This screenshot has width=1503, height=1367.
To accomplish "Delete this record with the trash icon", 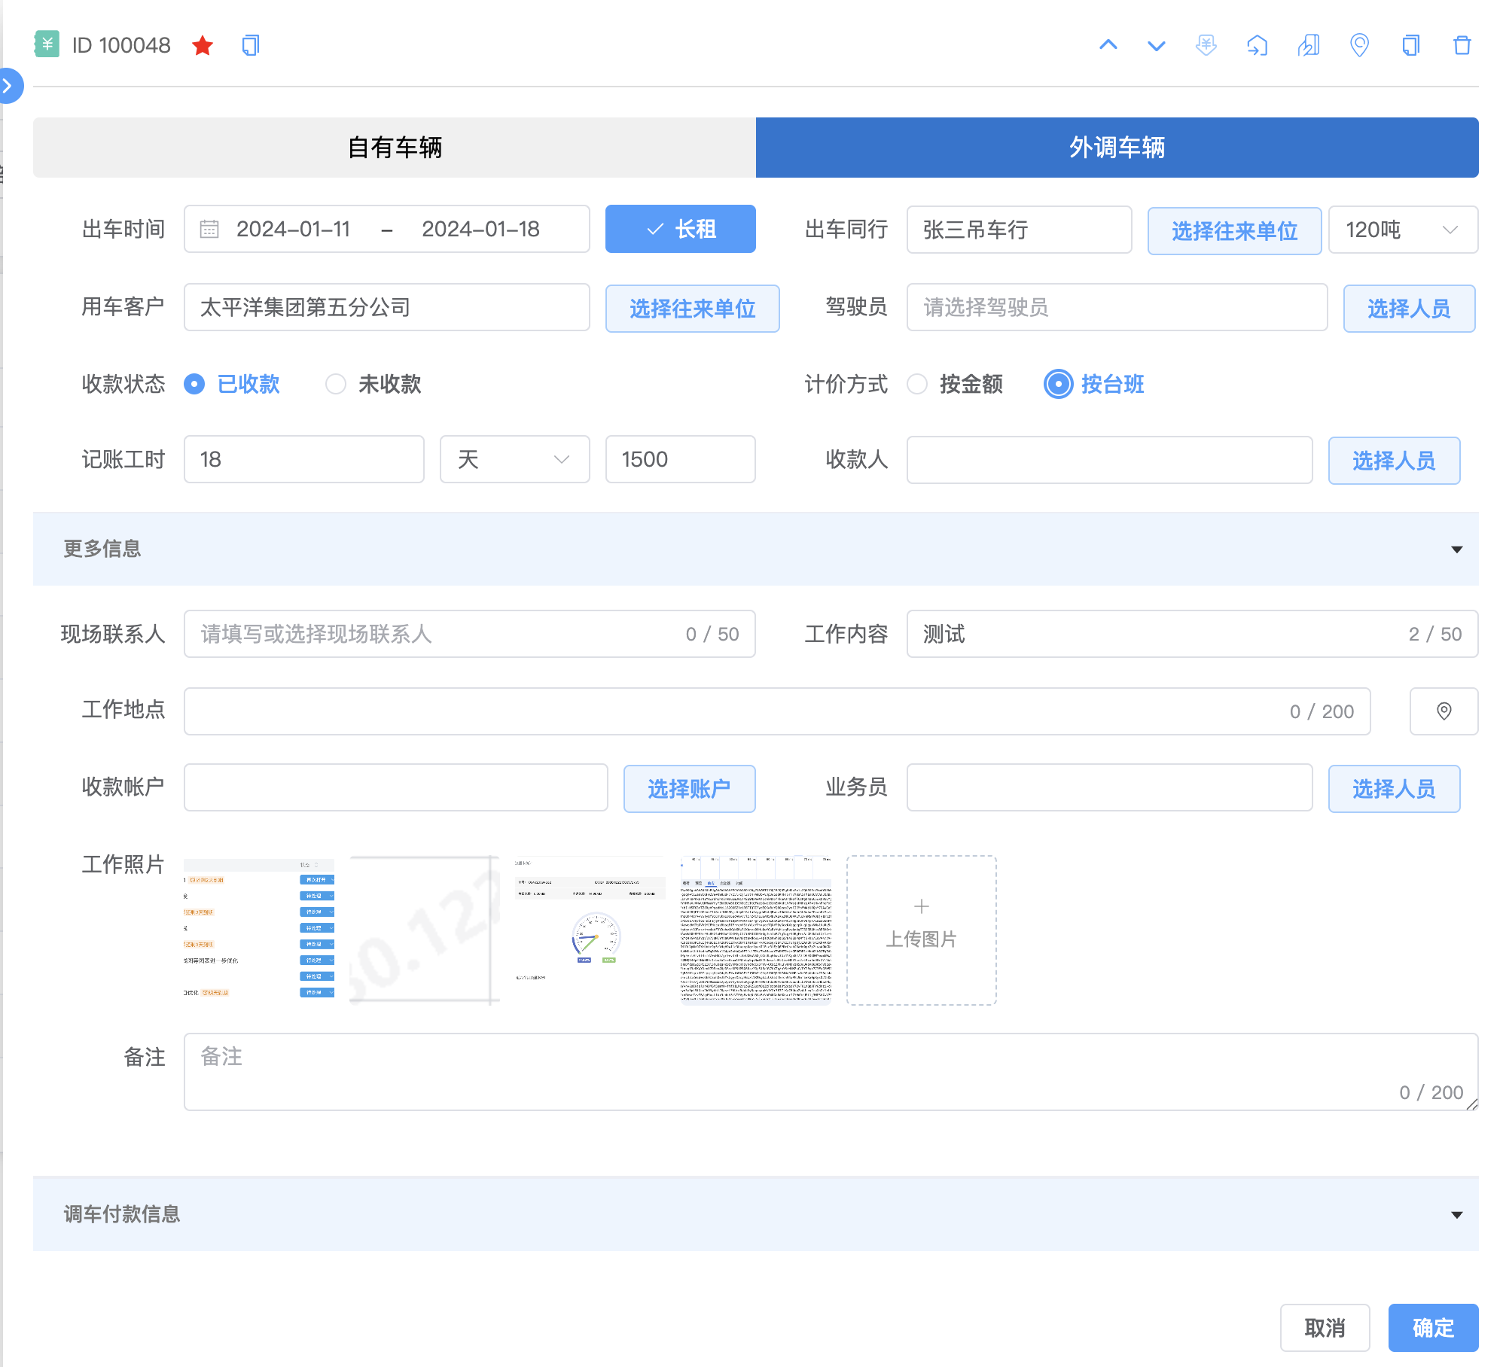I will [1462, 45].
